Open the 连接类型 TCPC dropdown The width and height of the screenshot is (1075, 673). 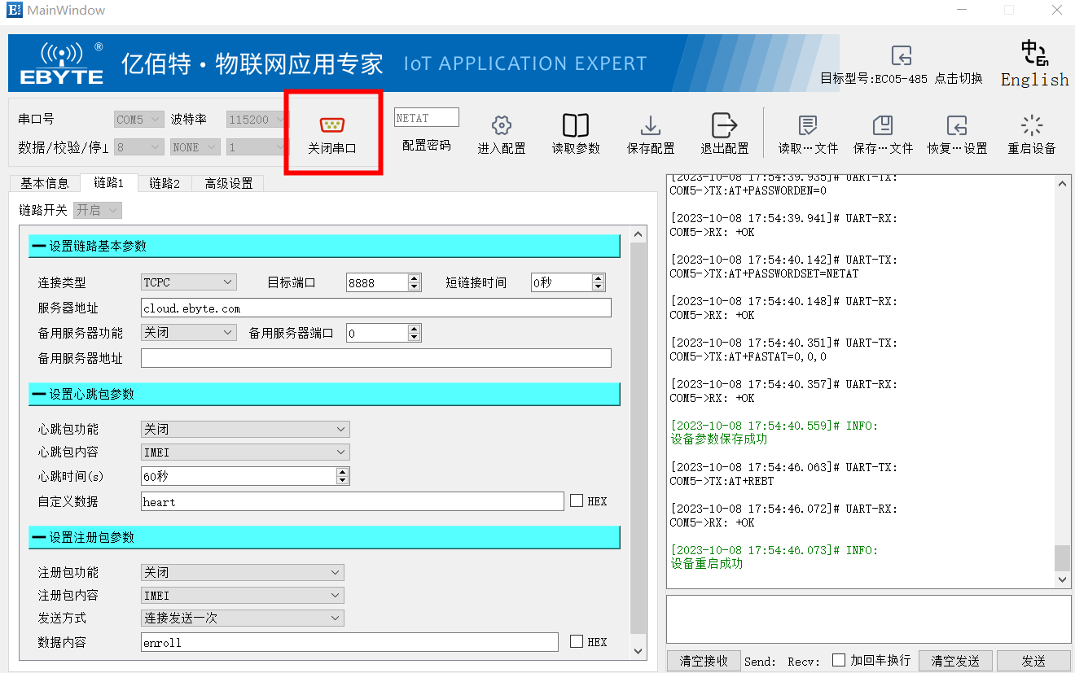(189, 282)
